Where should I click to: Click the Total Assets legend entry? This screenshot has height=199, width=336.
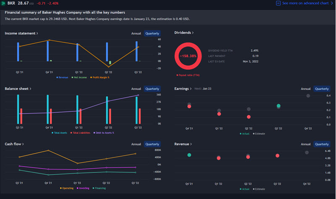[x=59, y=133]
